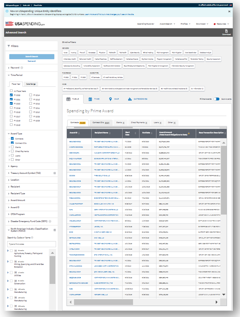Click the info icon next to Search by Code or Name
Viewport: 240px width, 317px height.
(32, 237)
